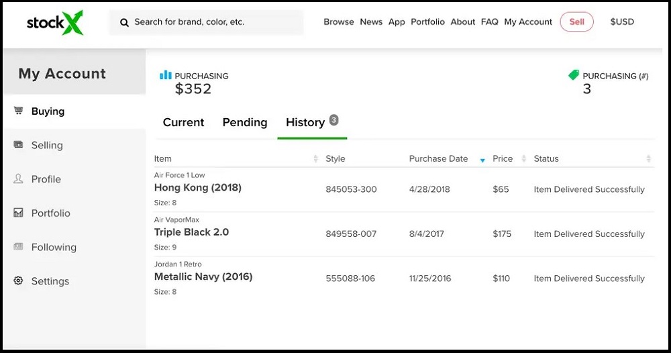This screenshot has height=353, width=671.
Task: Click the Buying cart icon in sidebar
Action: tap(18, 110)
